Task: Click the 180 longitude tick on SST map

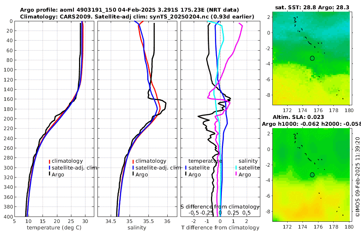Action: (349, 110)
